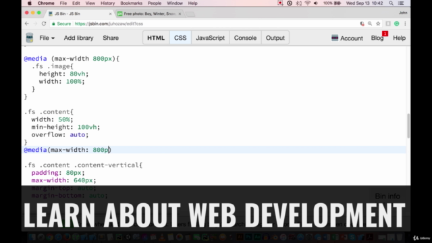The height and width of the screenshot is (243, 432).
Task: Click the address bar URL
Action: click(109, 24)
